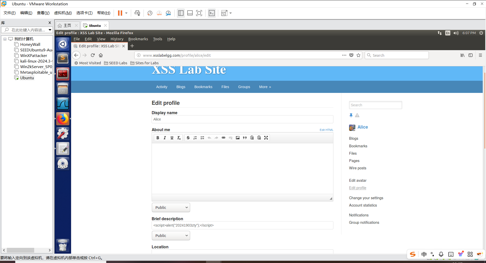Go to the Firefox home page

click(x=101, y=55)
